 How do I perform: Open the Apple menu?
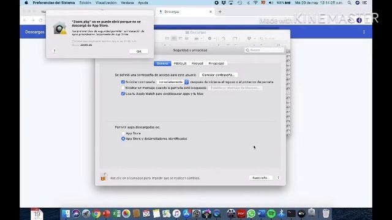point(26,2)
